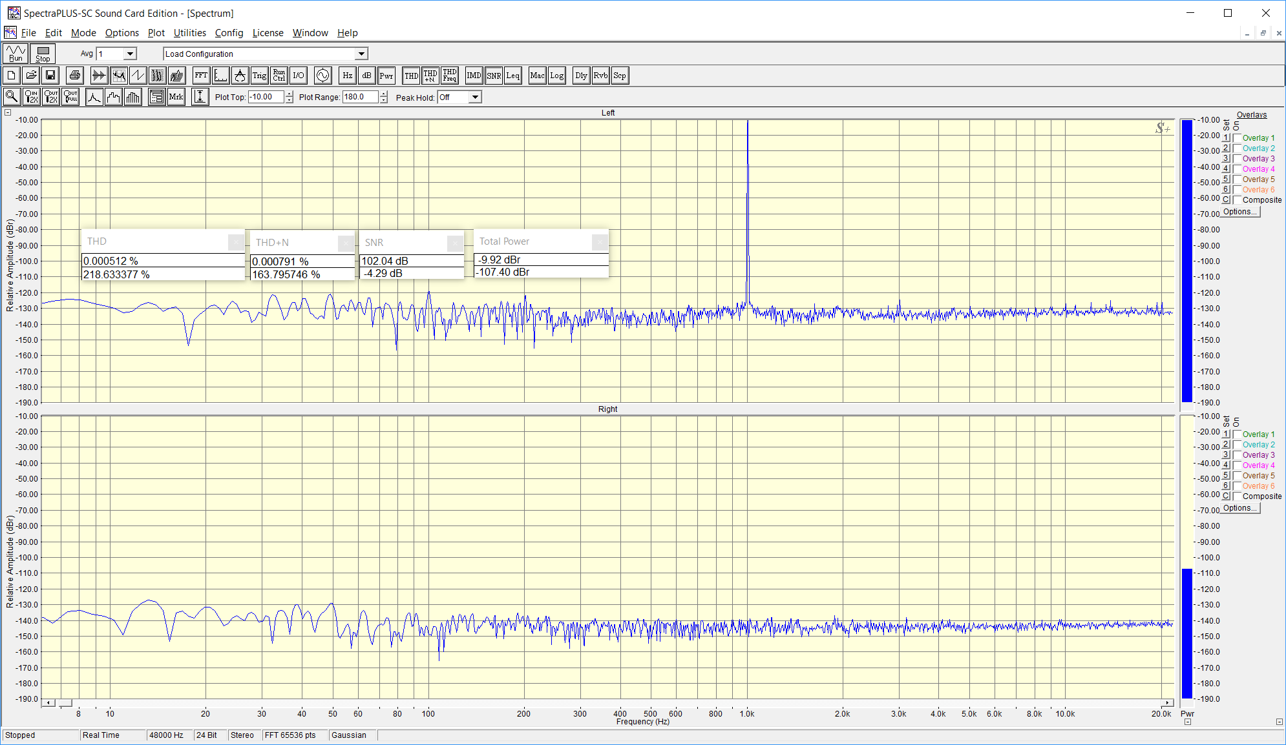Image resolution: width=1286 pixels, height=745 pixels.
Task: Open the Load Configuration dropdown
Action: click(x=361, y=54)
